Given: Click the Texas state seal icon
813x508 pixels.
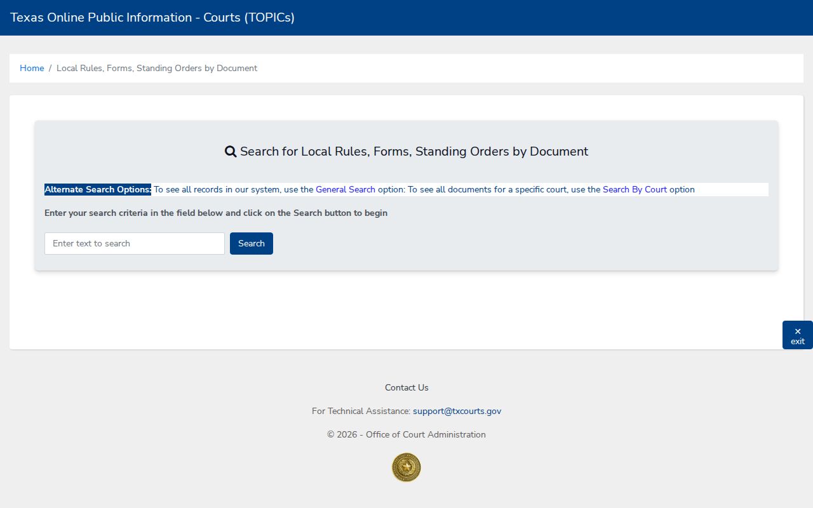Looking at the screenshot, I should click(406, 467).
